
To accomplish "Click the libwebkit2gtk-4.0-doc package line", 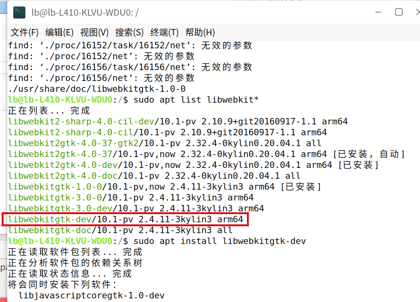I will click(x=154, y=176).
